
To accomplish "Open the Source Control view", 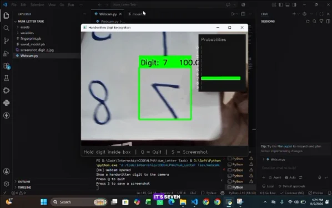I will point(6,40).
